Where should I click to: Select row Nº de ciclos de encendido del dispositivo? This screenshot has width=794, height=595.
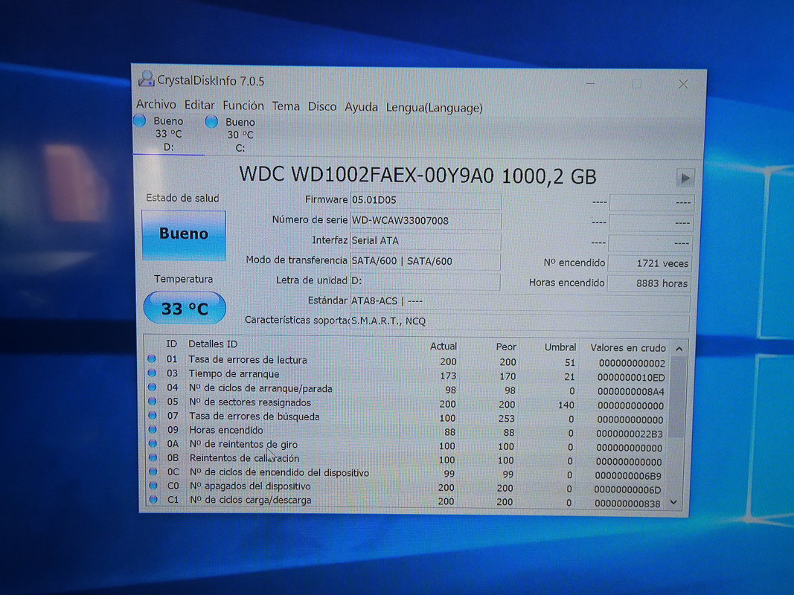408,473
